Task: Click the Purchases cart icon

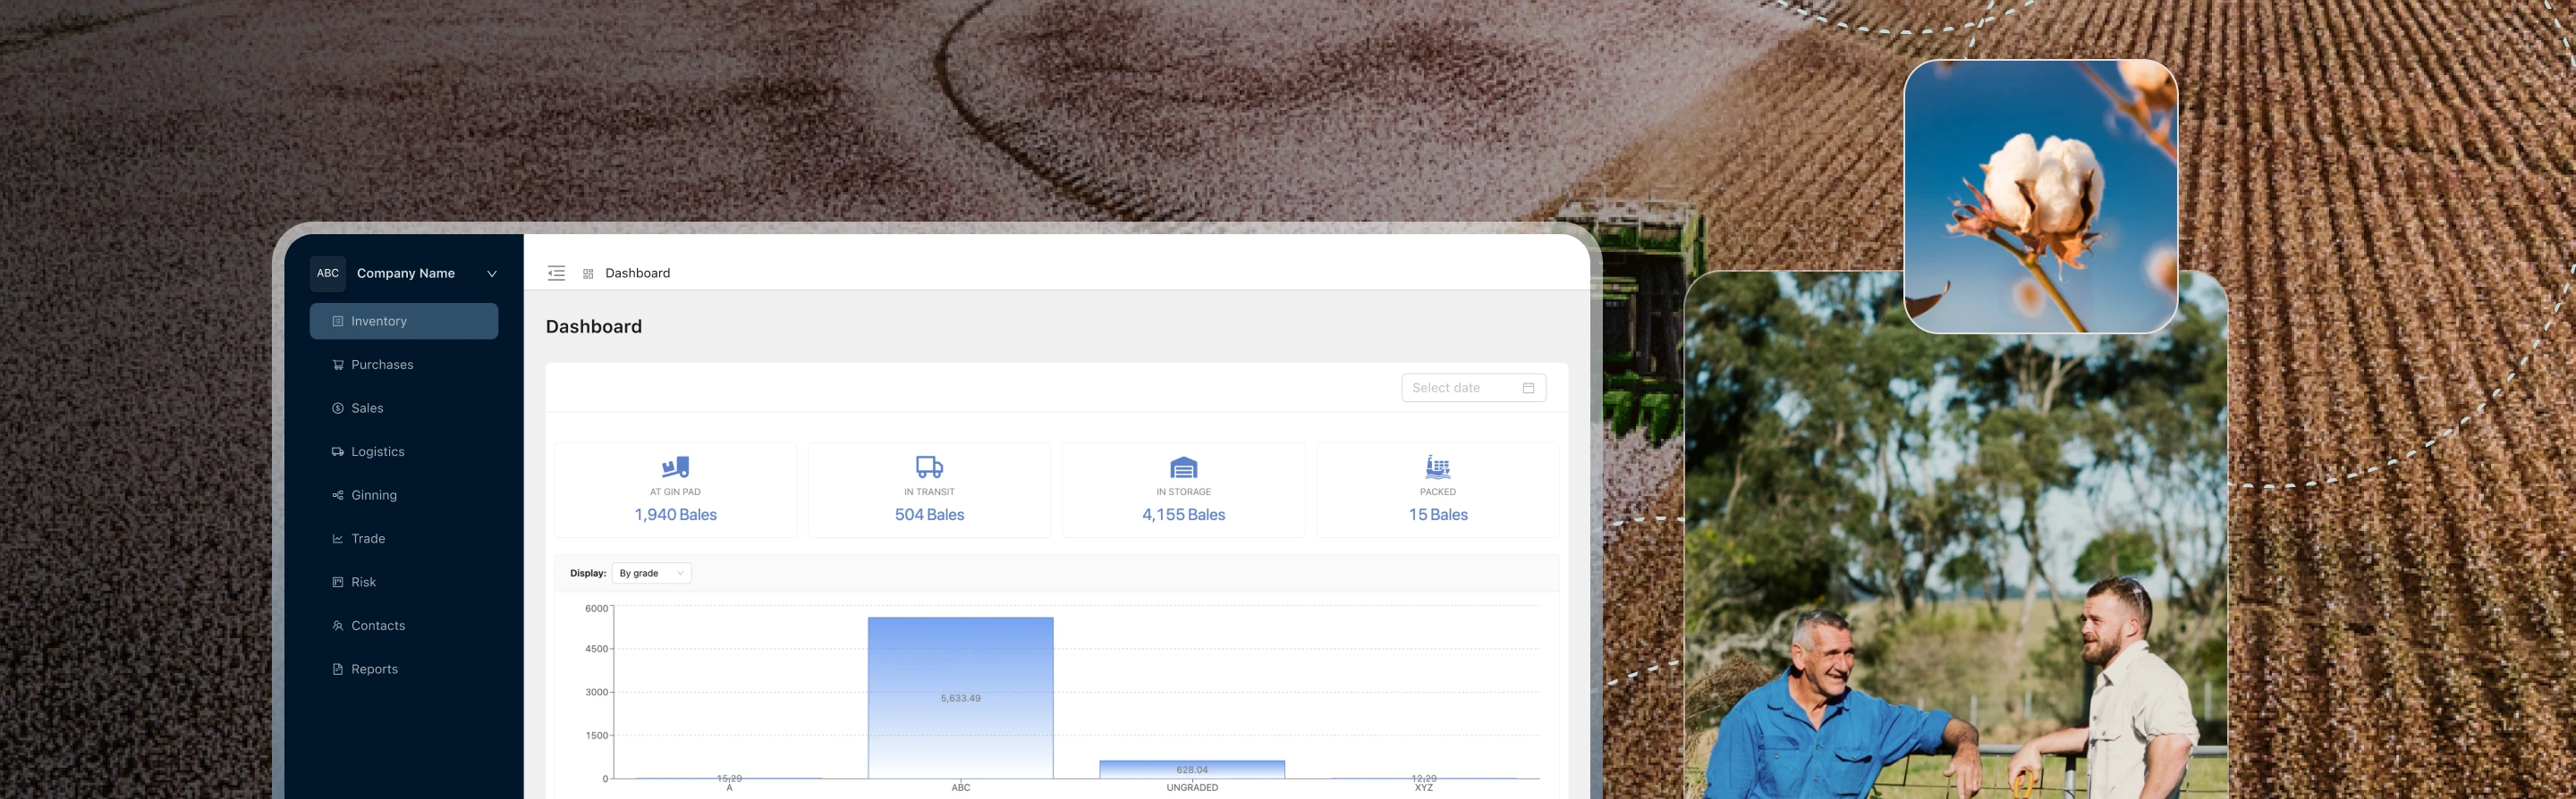Action: coord(338,365)
